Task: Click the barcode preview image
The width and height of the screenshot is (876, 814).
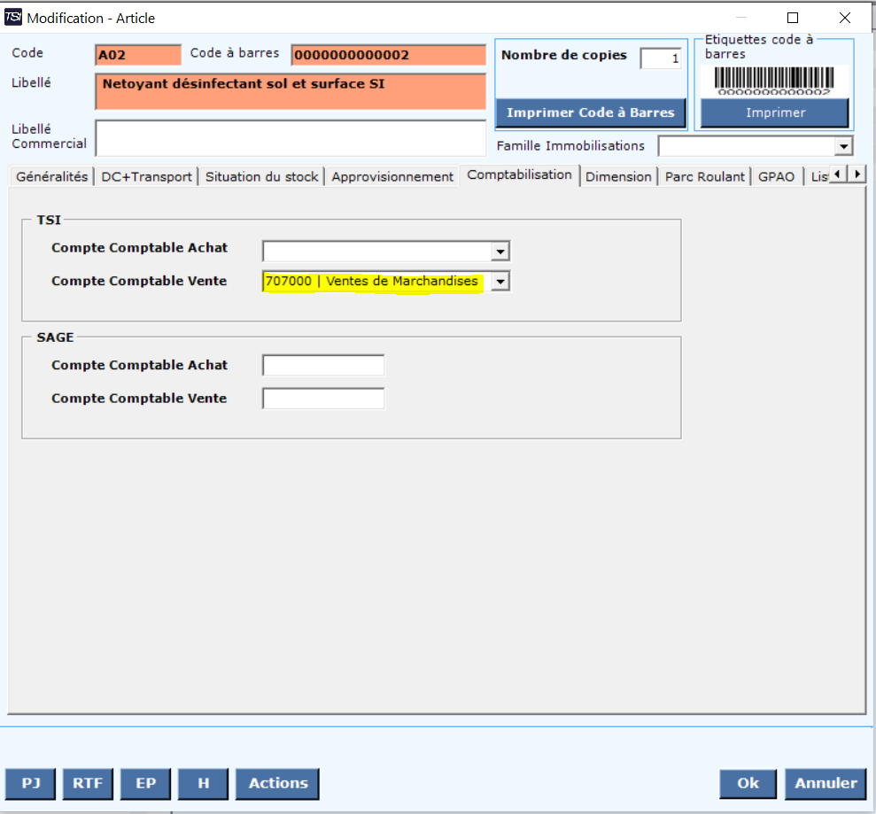Action: pos(774,81)
